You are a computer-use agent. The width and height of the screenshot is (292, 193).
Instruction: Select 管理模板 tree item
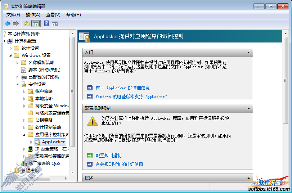click(30, 171)
